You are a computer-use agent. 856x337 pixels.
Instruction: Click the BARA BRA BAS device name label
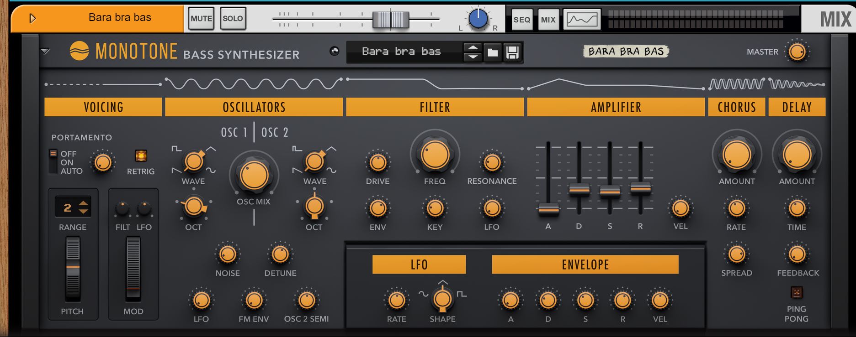(x=626, y=52)
